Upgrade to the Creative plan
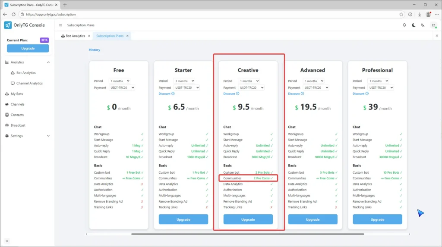442x247 pixels. [x=248, y=219]
